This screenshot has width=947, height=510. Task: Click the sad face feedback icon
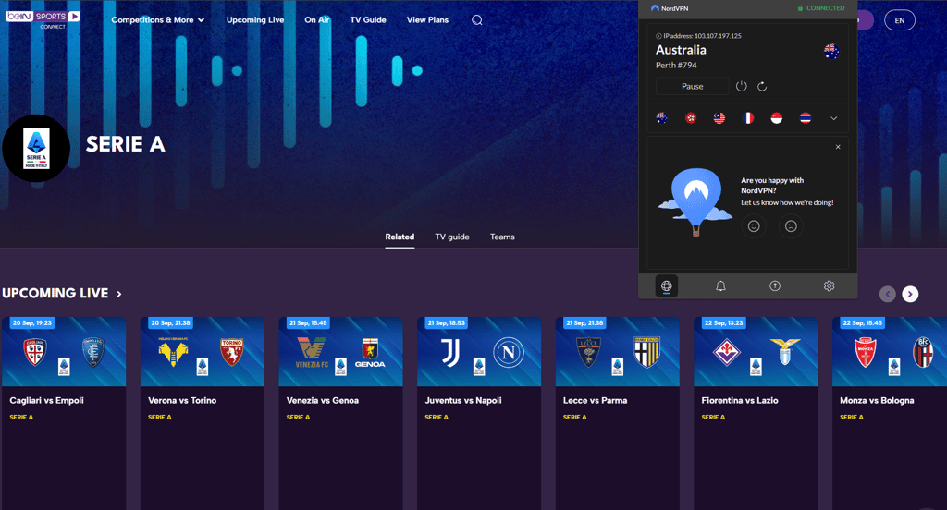[792, 226]
